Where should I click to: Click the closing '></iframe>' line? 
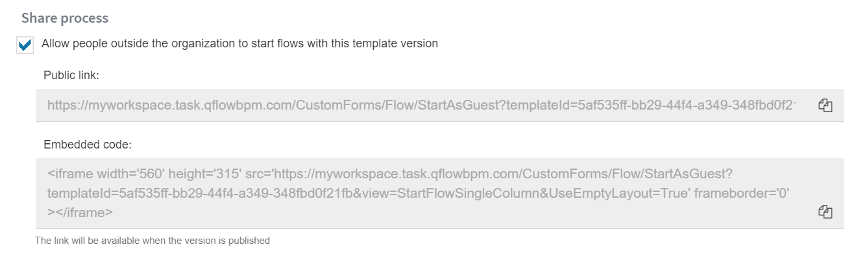click(80, 211)
